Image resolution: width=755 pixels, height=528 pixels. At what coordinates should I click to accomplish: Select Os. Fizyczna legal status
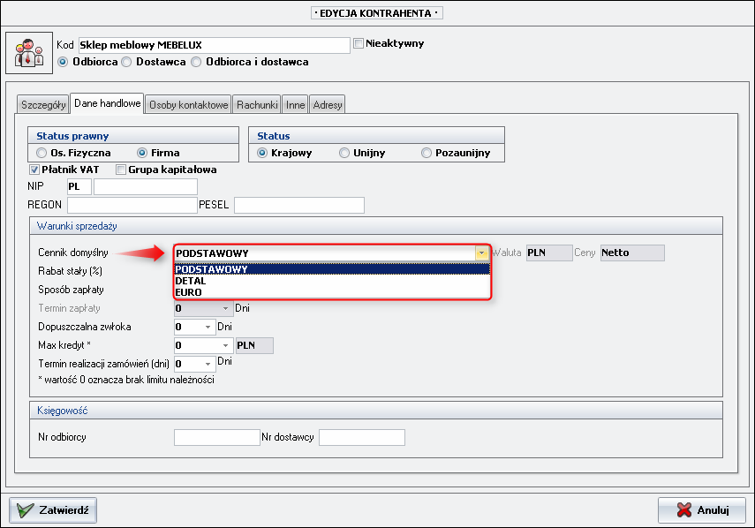(x=42, y=153)
